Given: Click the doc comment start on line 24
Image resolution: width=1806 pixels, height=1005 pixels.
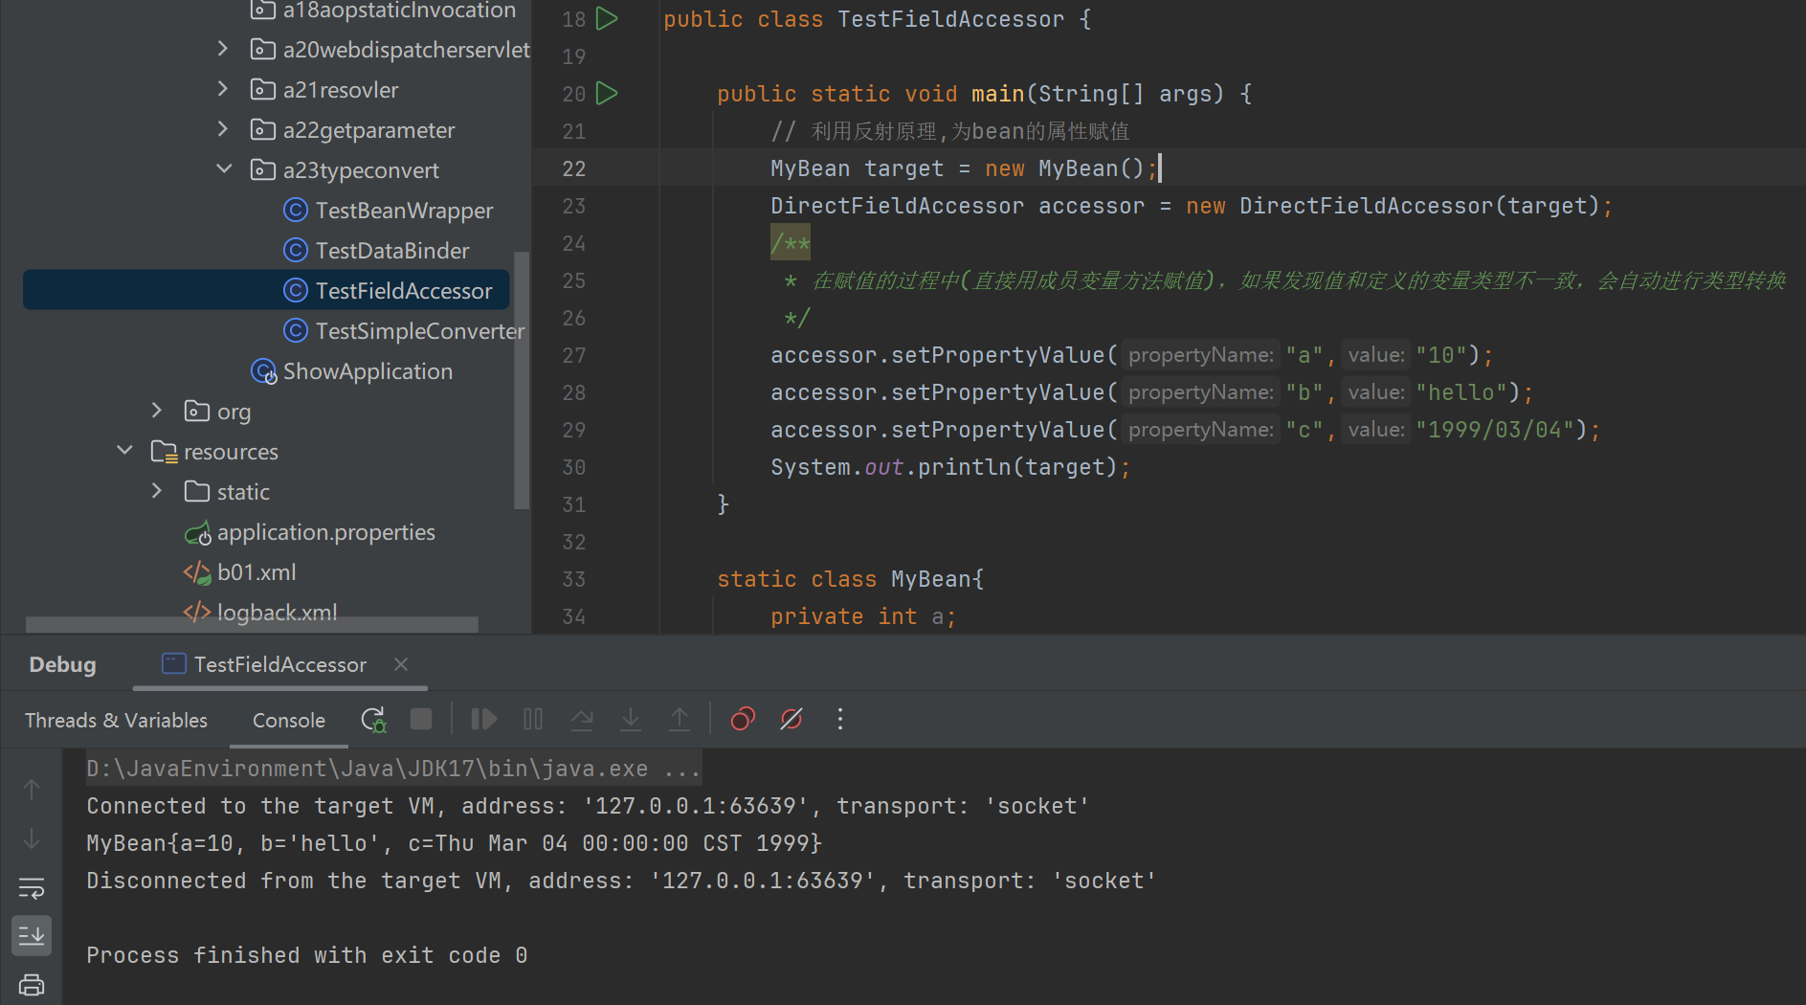Looking at the screenshot, I should pyautogui.click(x=791, y=243).
